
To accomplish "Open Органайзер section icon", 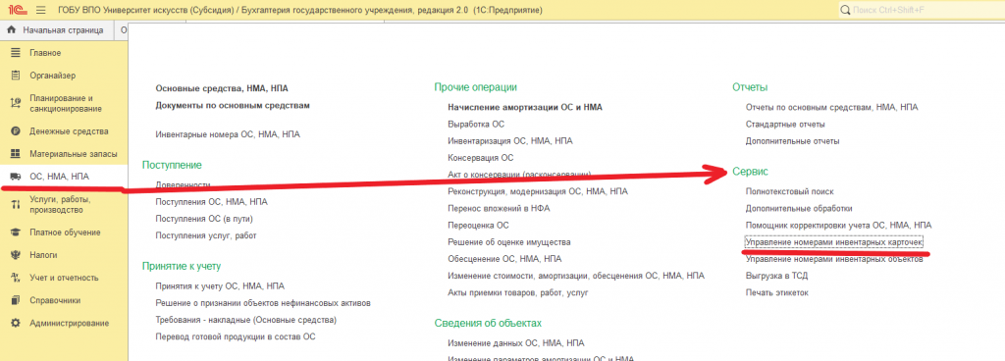I will pos(16,76).
